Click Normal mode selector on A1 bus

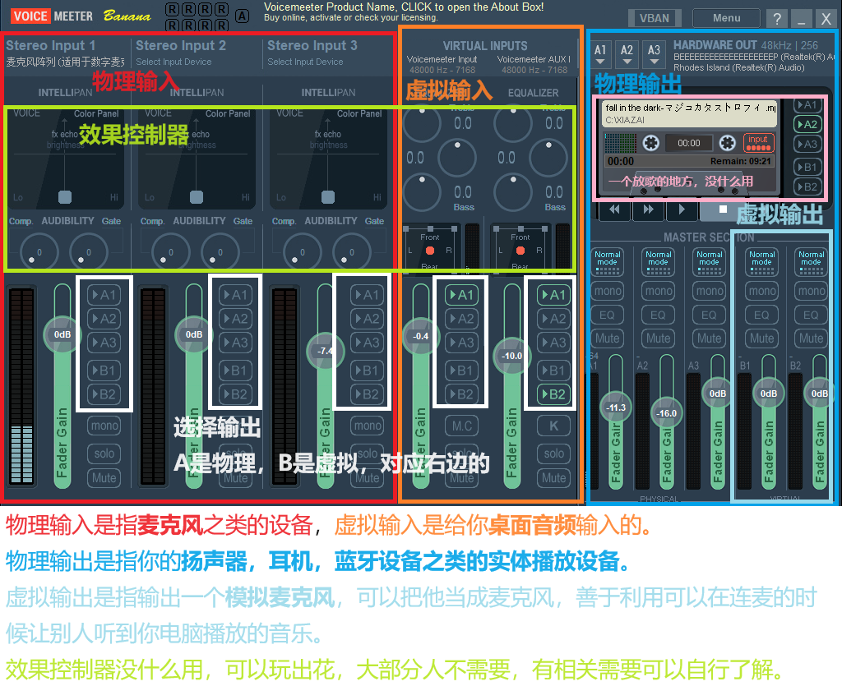pos(608,262)
